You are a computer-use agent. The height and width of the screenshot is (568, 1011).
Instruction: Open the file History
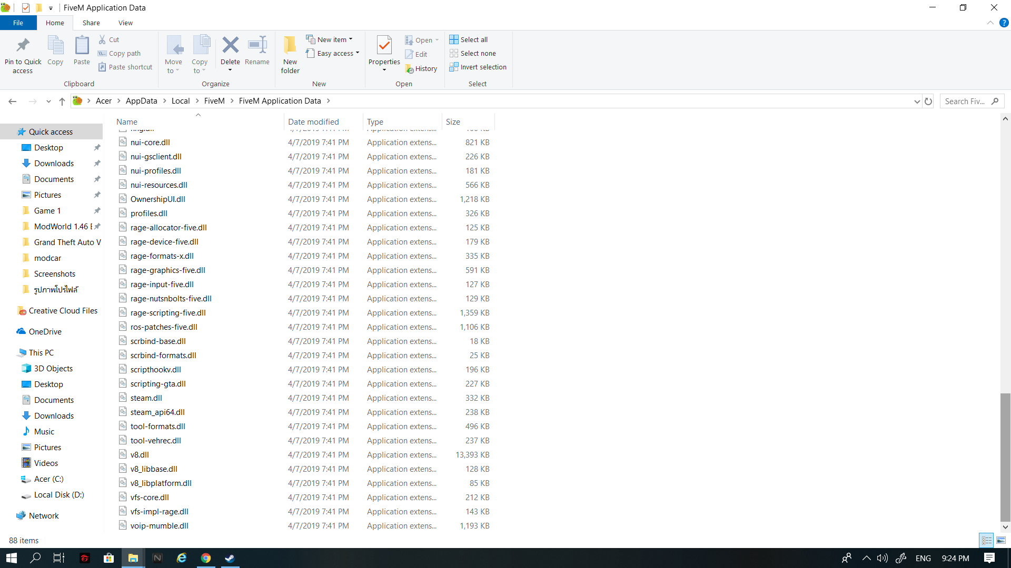coord(421,68)
